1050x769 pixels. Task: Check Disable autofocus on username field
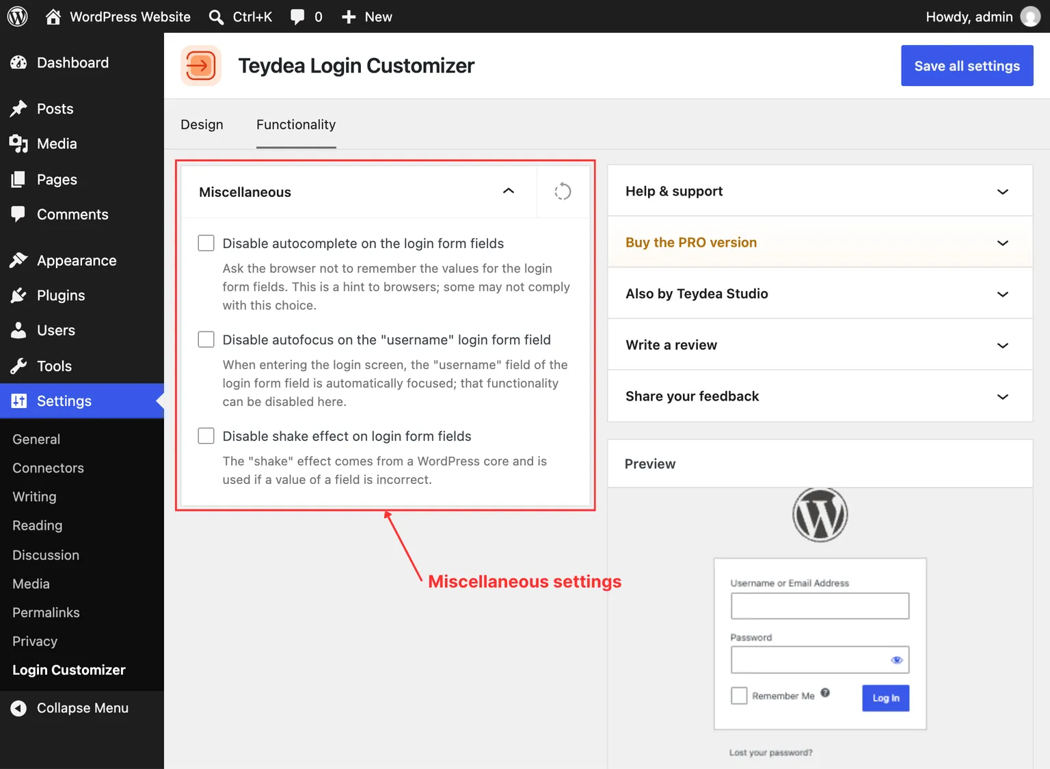(x=206, y=340)
